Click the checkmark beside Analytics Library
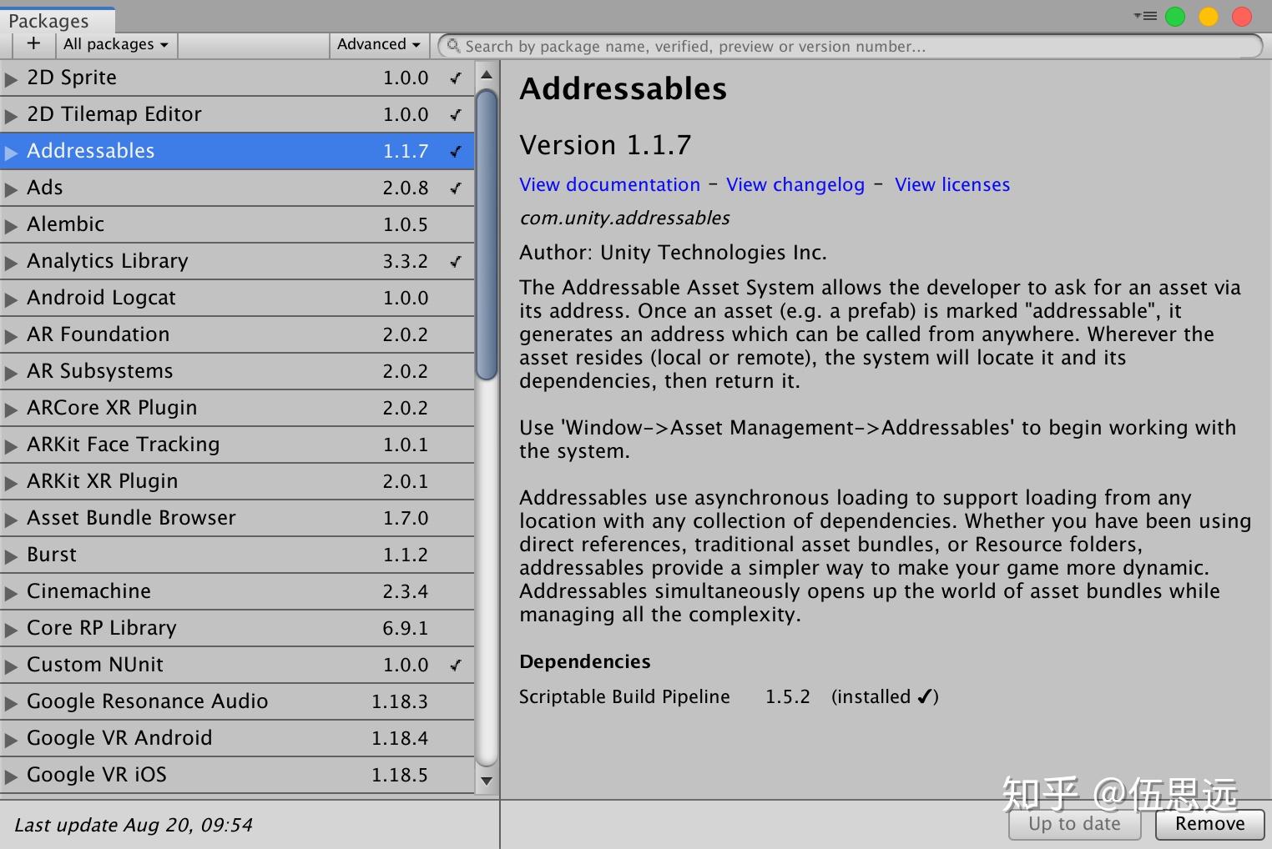This screenshot has width=1272, height=849. point(455,261)
